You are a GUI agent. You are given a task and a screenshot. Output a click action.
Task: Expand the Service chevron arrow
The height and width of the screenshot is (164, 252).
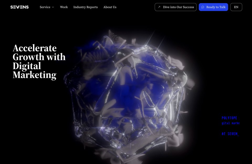pos(53,7)
